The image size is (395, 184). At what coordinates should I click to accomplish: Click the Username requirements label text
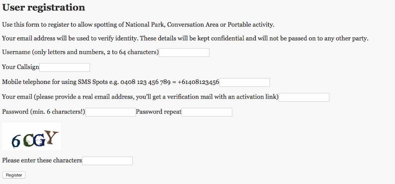point(80,52)
